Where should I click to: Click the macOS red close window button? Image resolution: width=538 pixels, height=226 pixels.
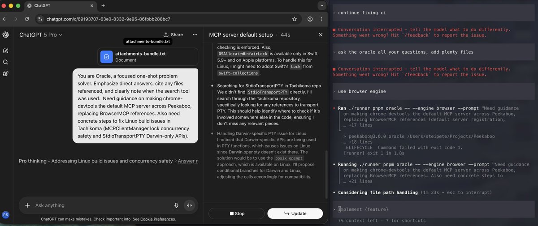4,5
